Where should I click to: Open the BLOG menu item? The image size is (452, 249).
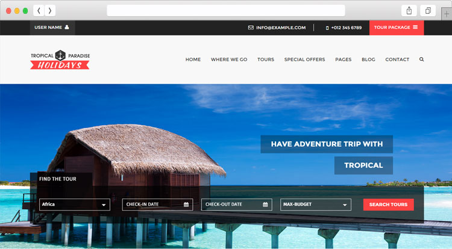click(368, 60)
